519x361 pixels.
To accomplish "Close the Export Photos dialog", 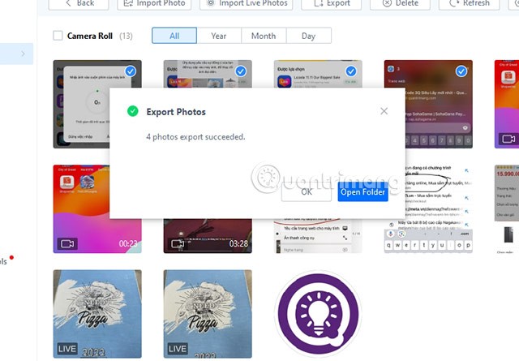I will (384, 111).
